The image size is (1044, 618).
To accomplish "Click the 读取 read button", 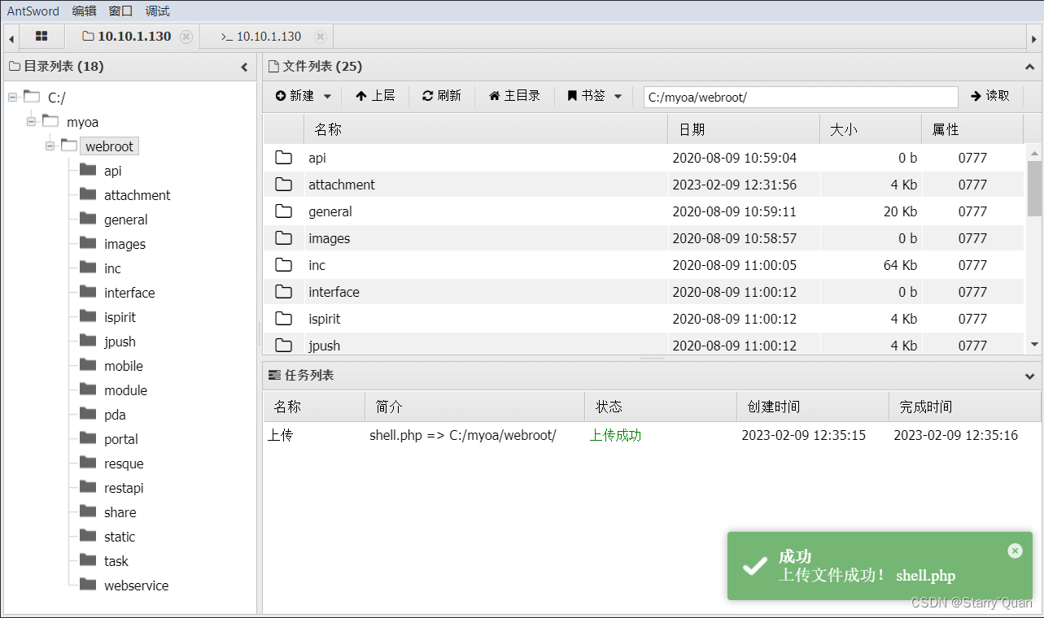I will click(990, 96).
